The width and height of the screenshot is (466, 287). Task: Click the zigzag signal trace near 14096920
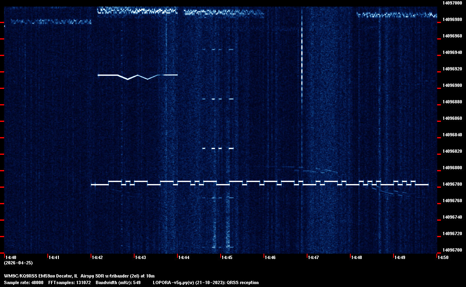tap(137, 76)
